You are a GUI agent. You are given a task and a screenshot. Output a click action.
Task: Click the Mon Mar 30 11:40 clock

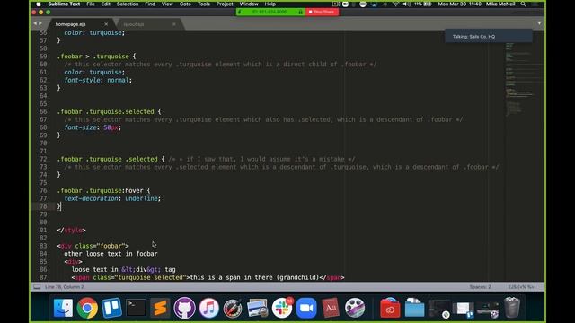coord(459,4)
